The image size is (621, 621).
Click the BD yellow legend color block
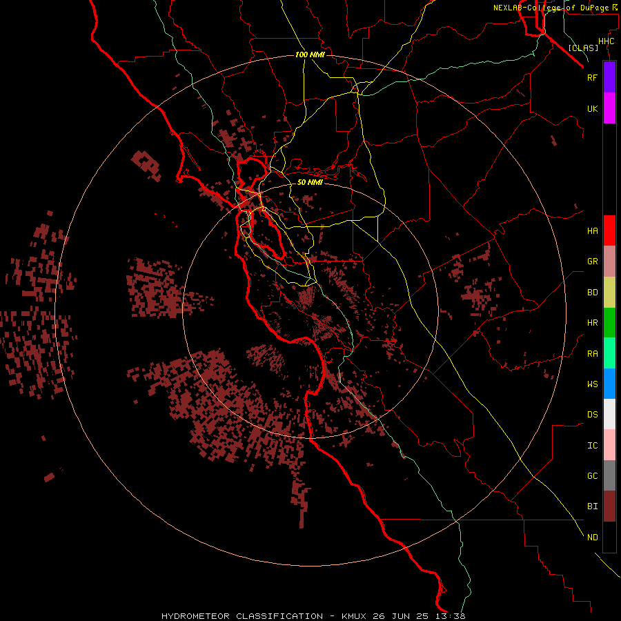[x=609, y=293]
